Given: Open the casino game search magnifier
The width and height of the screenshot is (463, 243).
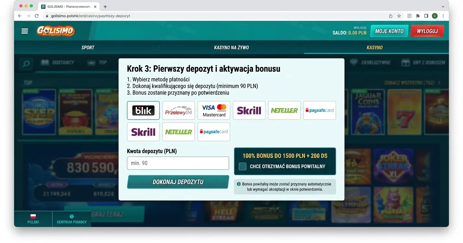Looking at the screenshot, I should click(26, 64).
